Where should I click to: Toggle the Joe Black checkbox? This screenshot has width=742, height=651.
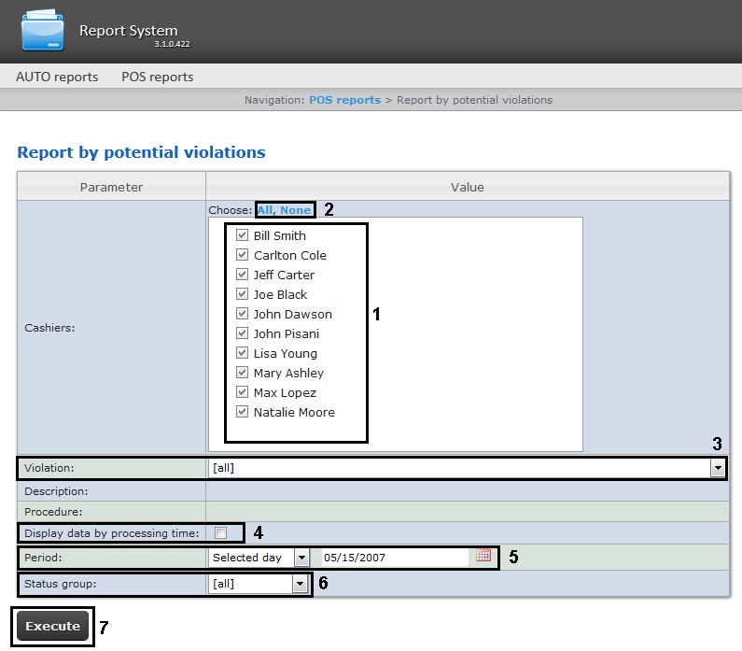point(242,294)
